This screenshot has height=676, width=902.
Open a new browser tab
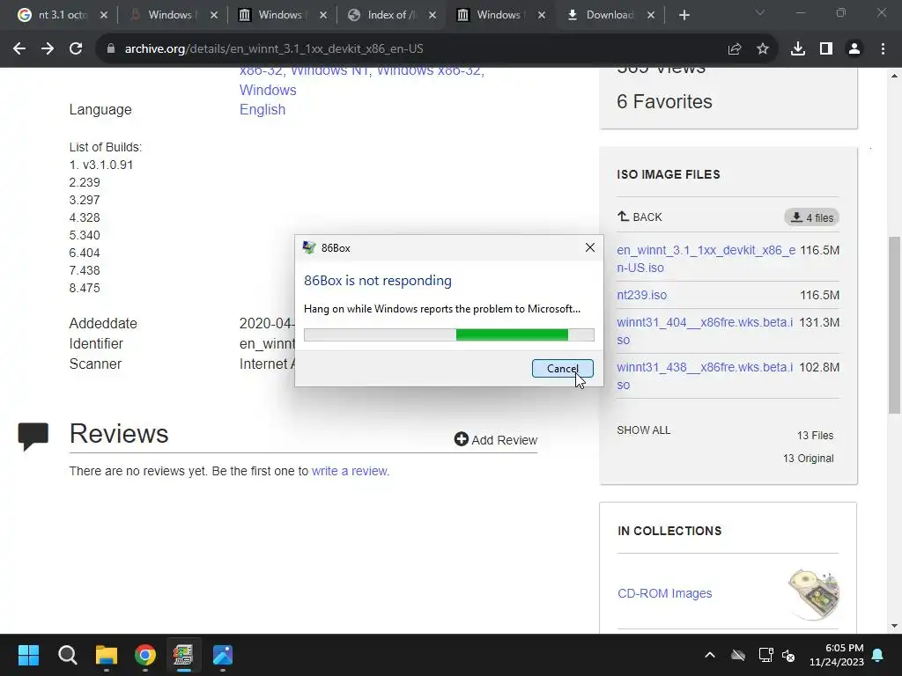coord(684,15)
